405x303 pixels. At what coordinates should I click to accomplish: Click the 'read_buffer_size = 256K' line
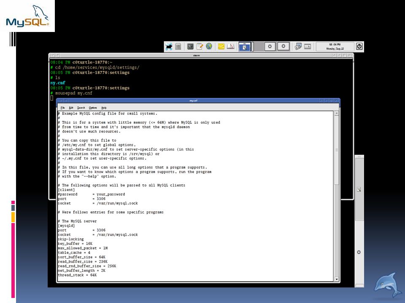point(83,261)
